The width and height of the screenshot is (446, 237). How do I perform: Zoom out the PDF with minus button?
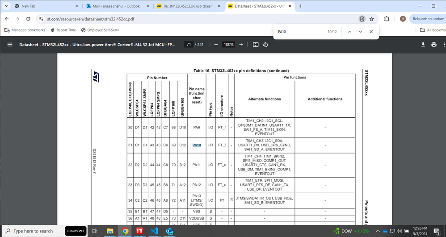coord(216,45)
